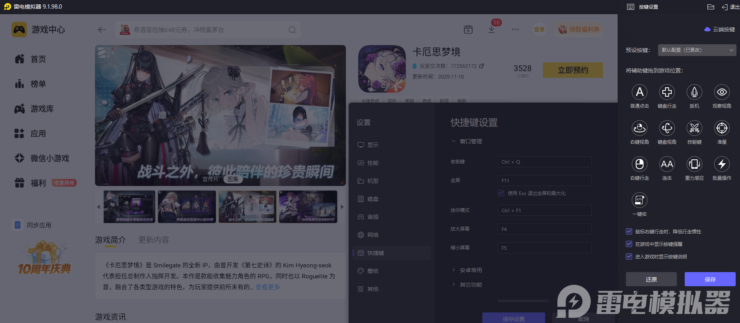This screenshot has width=740, height=323.
Task: Toggle 在游戏中显示按键提醒 checkbox
Action: pos(629,244)
